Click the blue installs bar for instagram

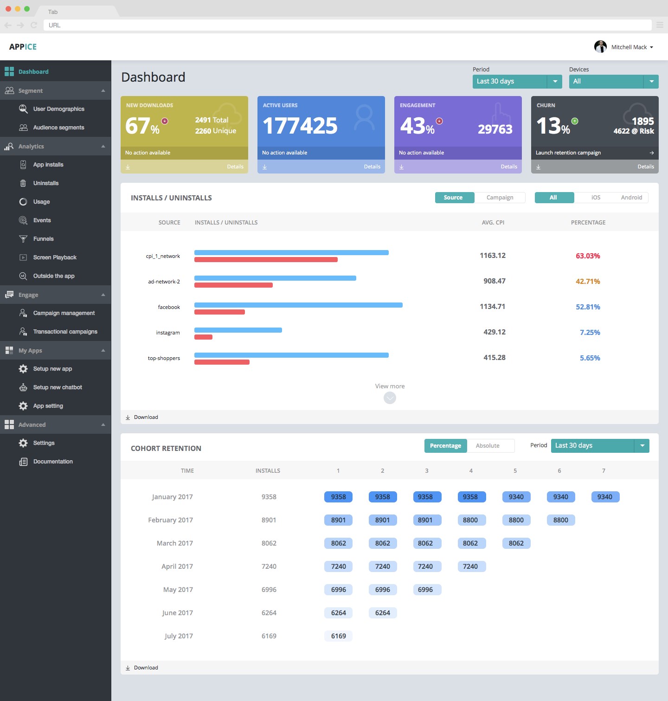click(x=238, y=330)
